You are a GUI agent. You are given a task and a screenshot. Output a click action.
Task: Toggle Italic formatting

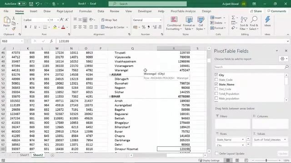pos(30,27)
